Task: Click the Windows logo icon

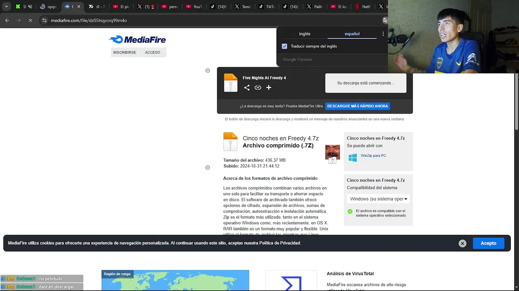Action: click(353, 158)
